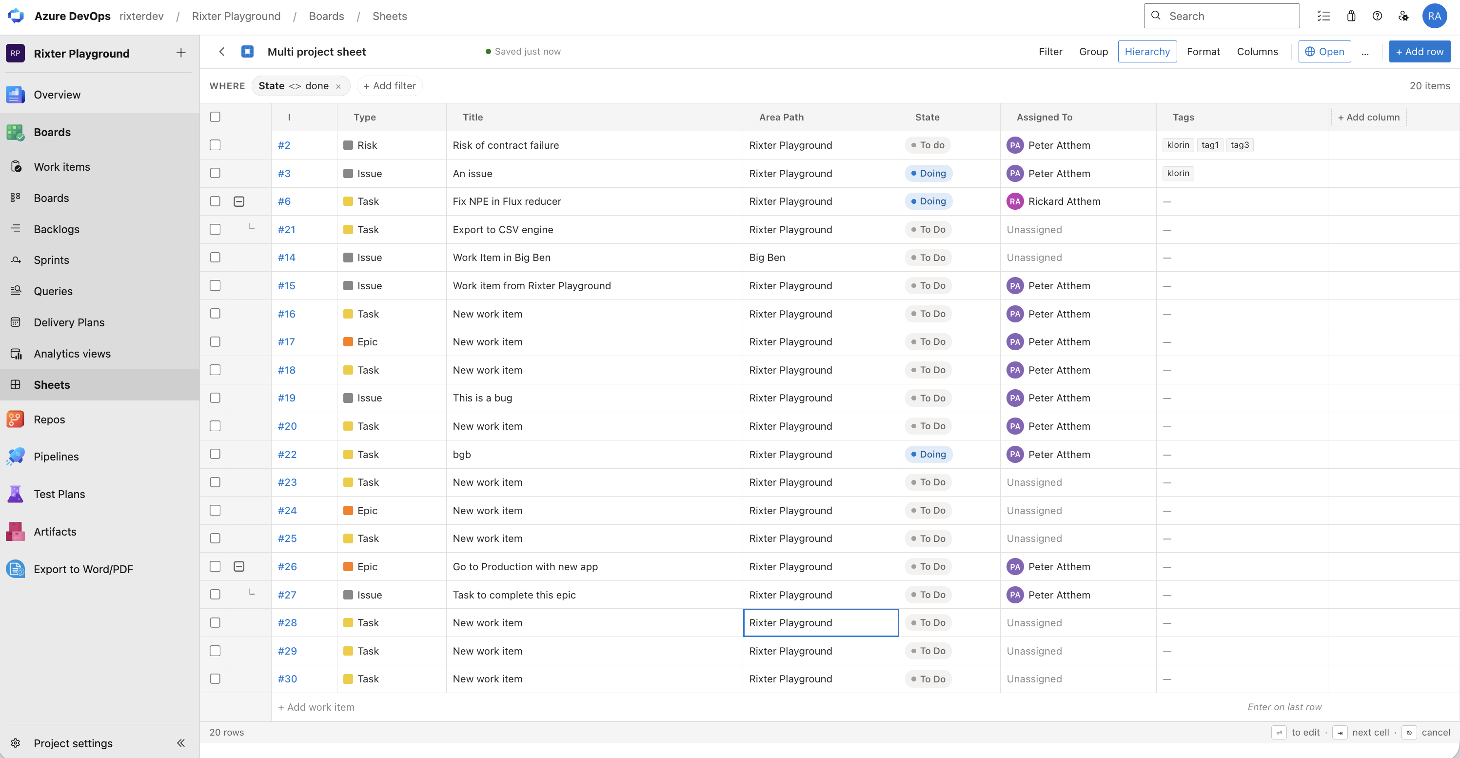This screenshot has width=1460, height=758.
Task: Go to Boards in the breadcrumb
Action: [x=326, y=16]
